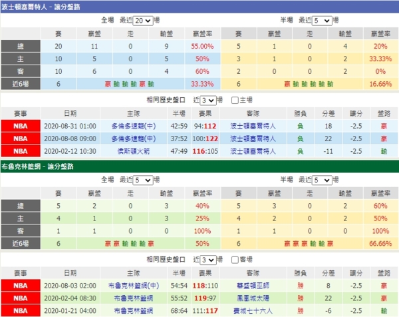Click the 37:52 half-time score
The height and width of the screenshot is (317, 399).
[179, 139]
